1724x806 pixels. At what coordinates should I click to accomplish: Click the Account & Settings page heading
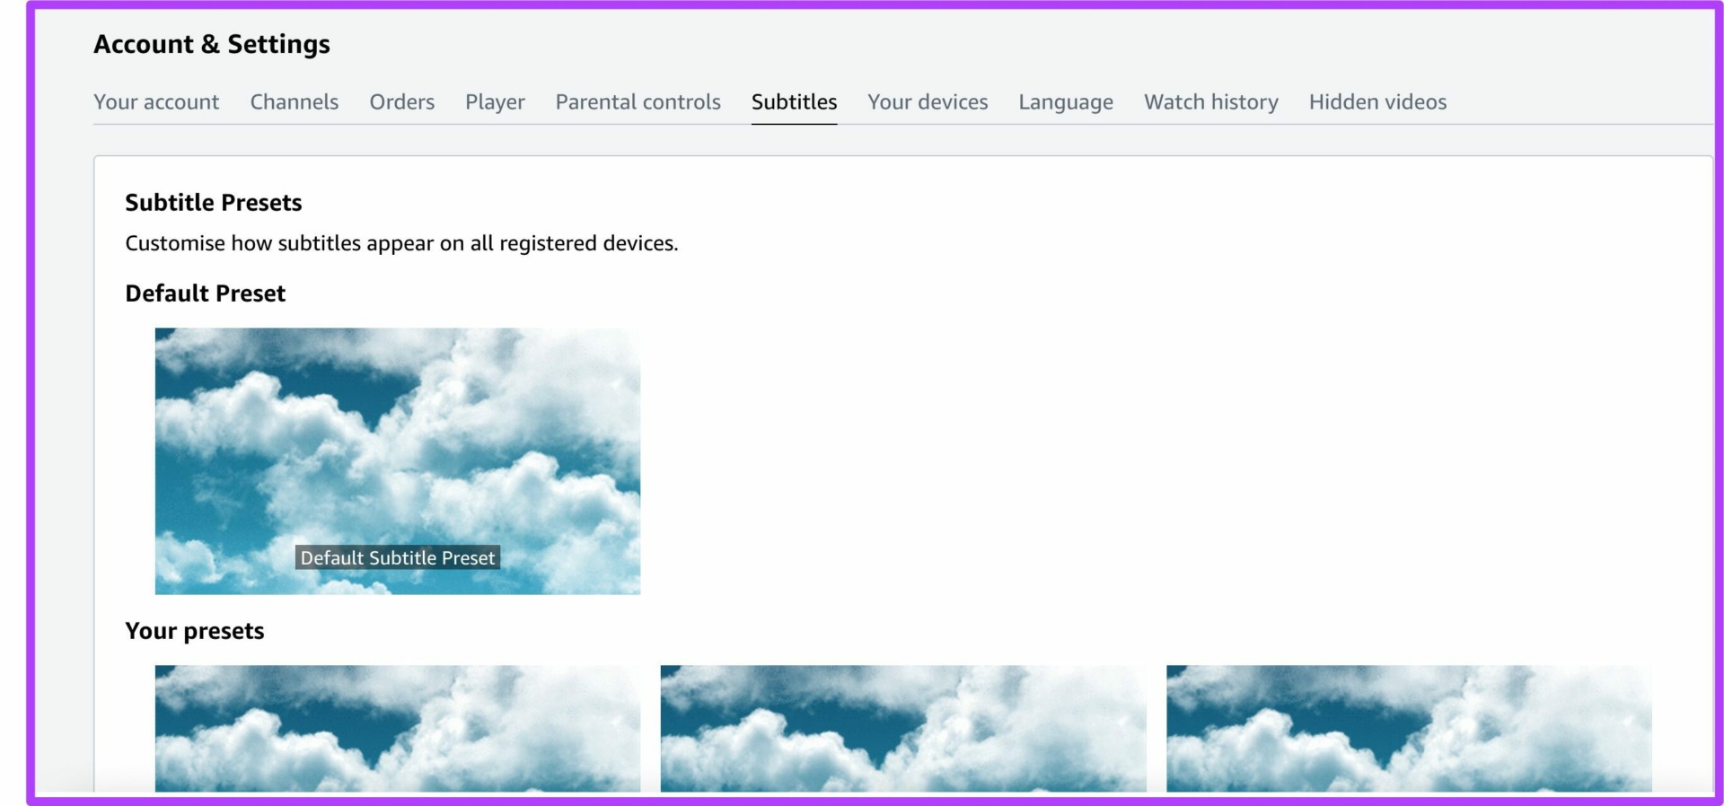[x=212, y=44]
